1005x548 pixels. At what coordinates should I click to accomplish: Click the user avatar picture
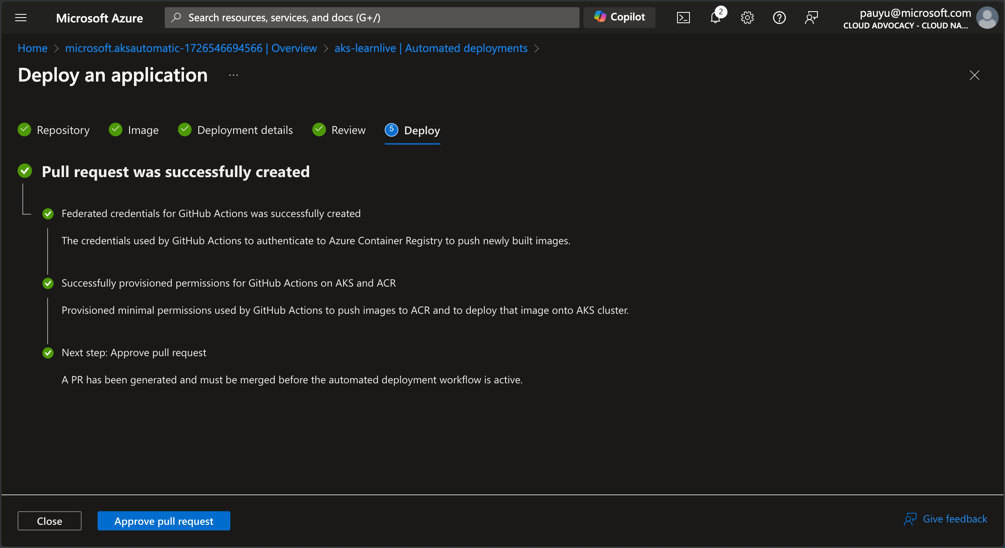click(x=987, y=18)
